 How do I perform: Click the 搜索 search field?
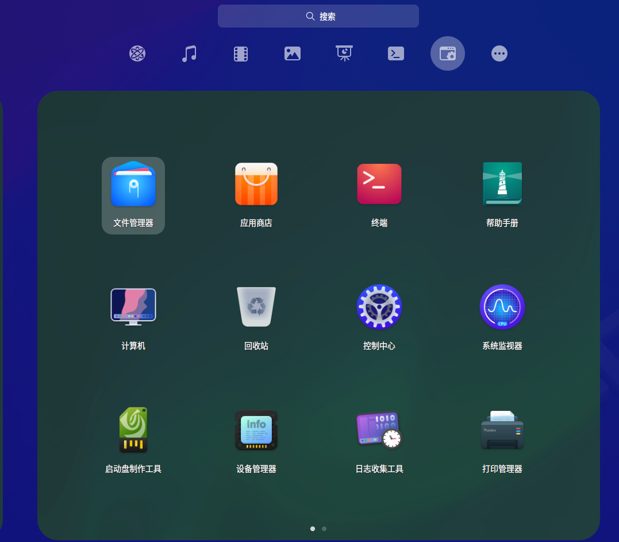pyautogui.click(x=318, y=16)
